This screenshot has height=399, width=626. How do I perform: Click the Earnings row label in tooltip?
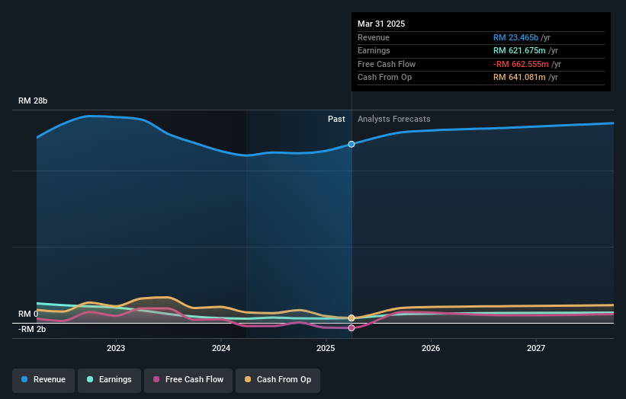374,50
